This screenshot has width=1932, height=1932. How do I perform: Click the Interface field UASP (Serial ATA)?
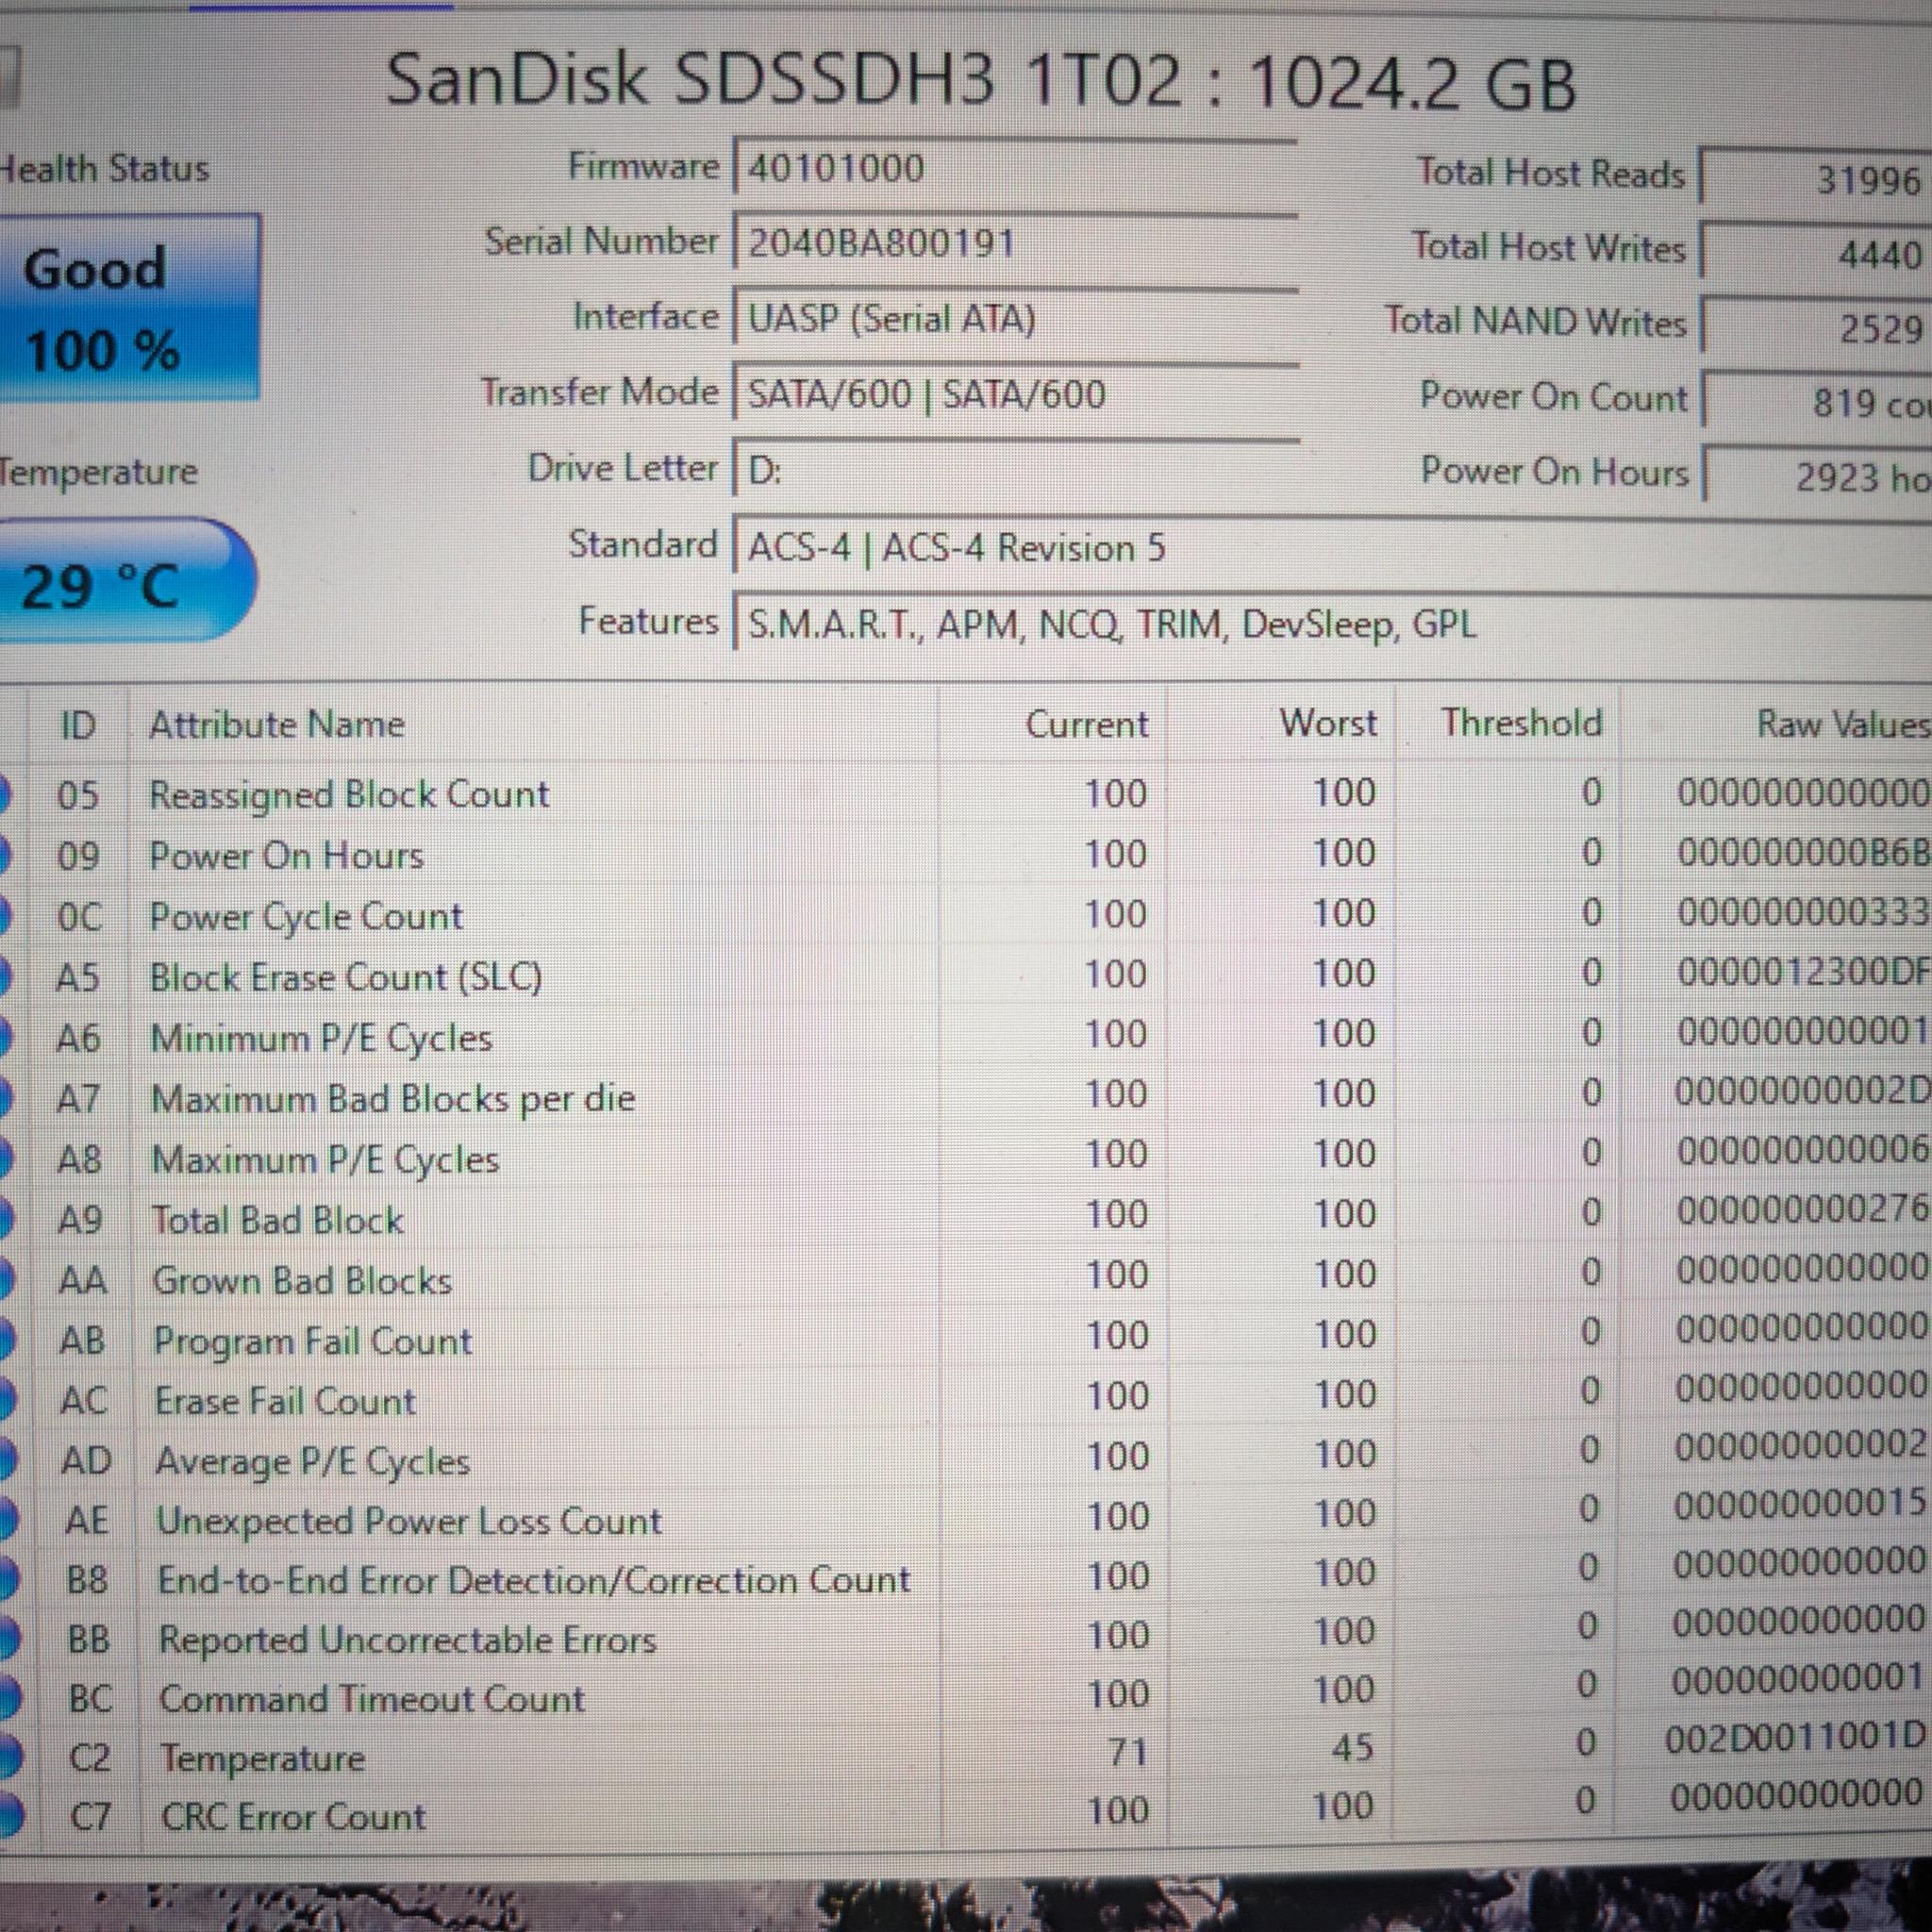[x=1015, y=318]
